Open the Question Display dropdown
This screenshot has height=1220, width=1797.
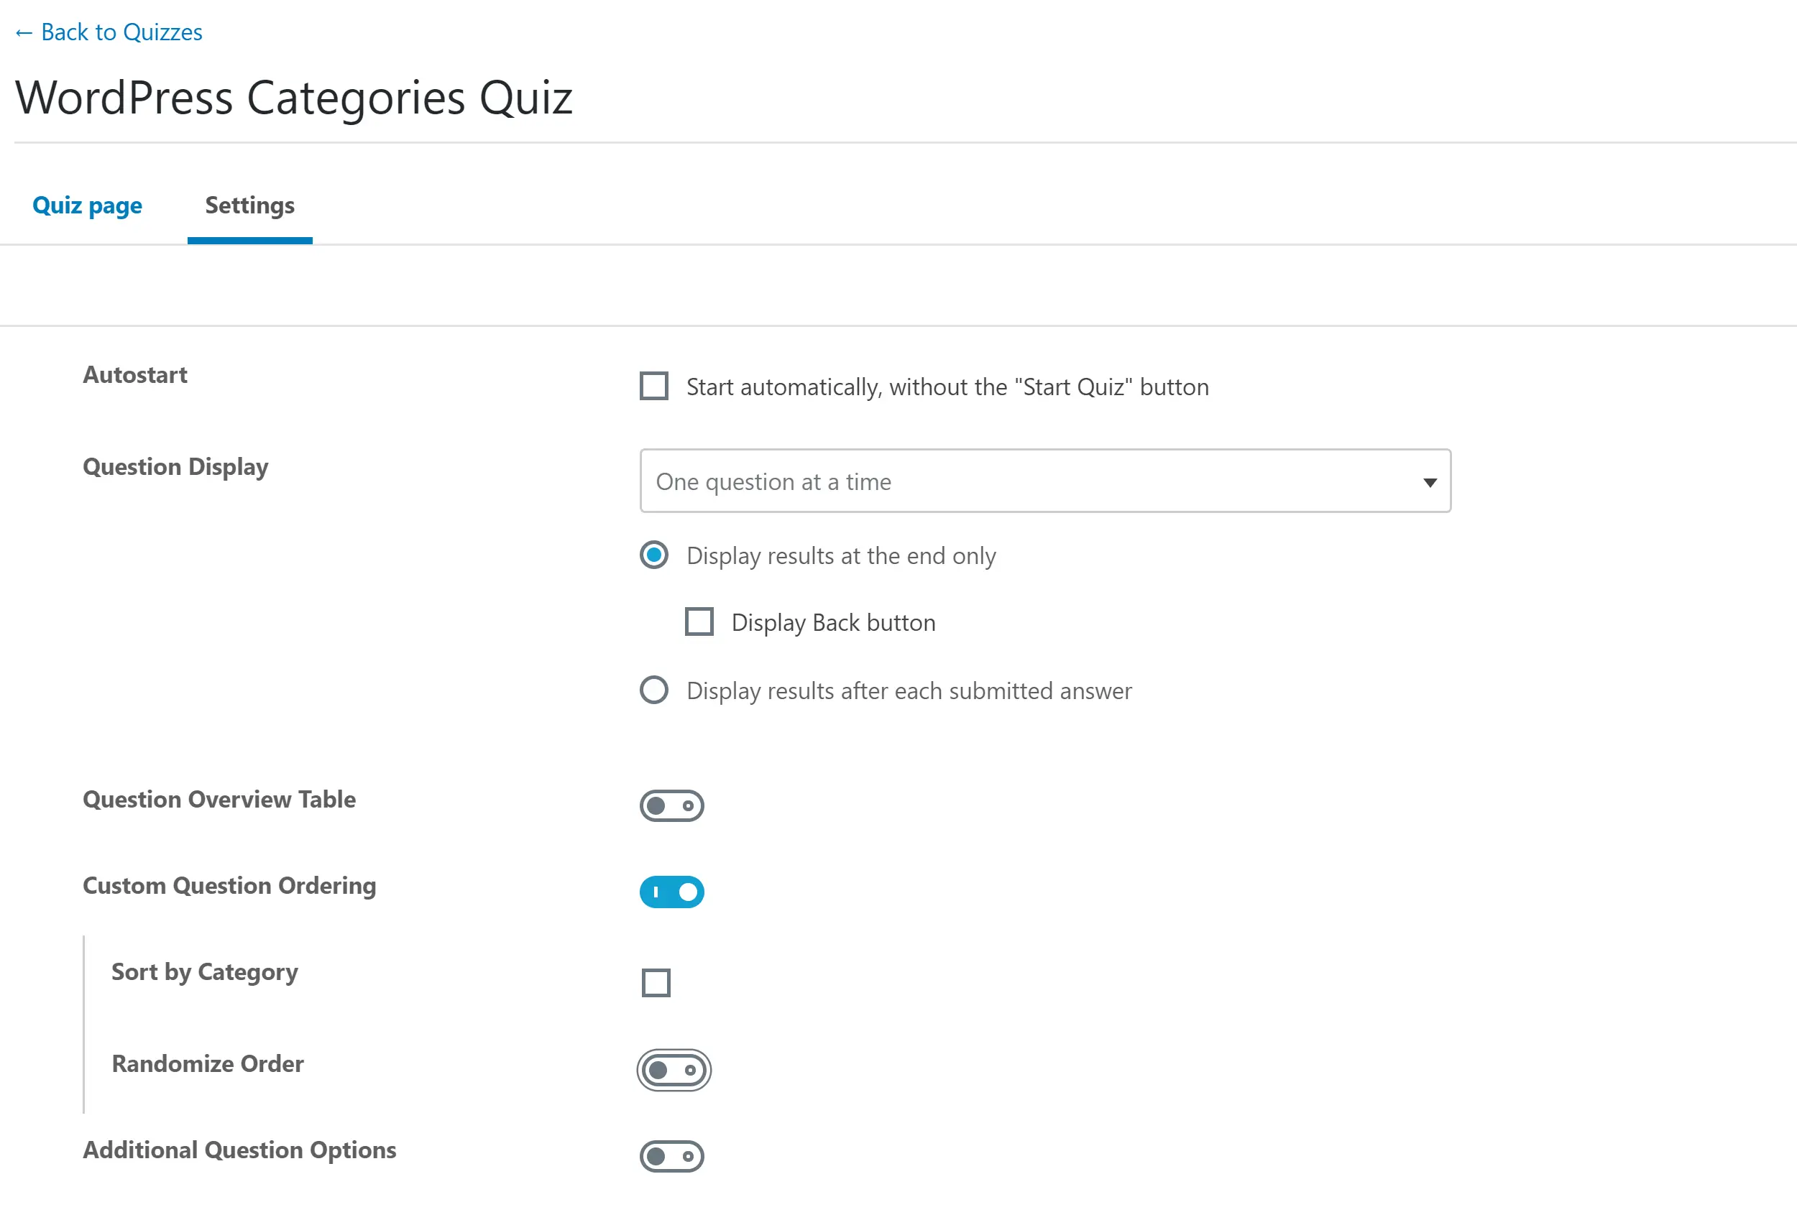[x=1044, y=481]
